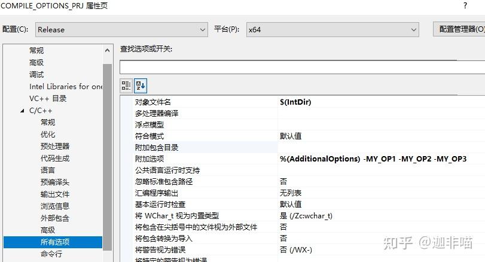The height and width of the screenshot is (262, 485).
Task: Click 将包含在尖括号中的文件视为外部文件 property
Action: coord(196,227)
